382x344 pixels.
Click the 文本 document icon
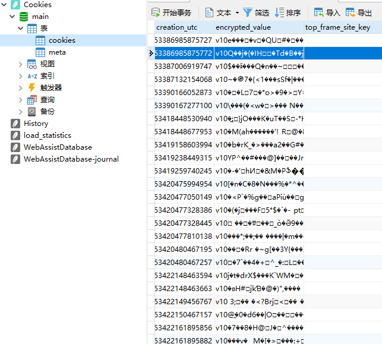[x=209, y=12]
